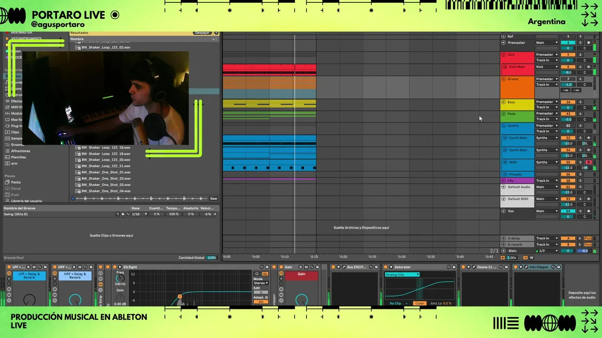
Task: Click timeline ruler at 0:20 marker
Action: pyautogui.click(x=343, y=257)
